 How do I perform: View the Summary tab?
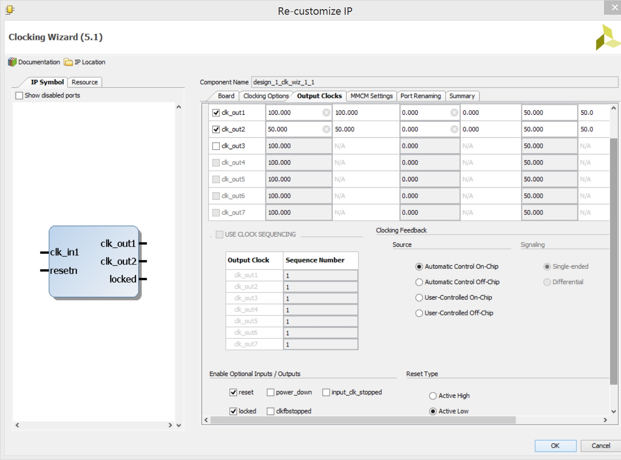coord(462,96)
